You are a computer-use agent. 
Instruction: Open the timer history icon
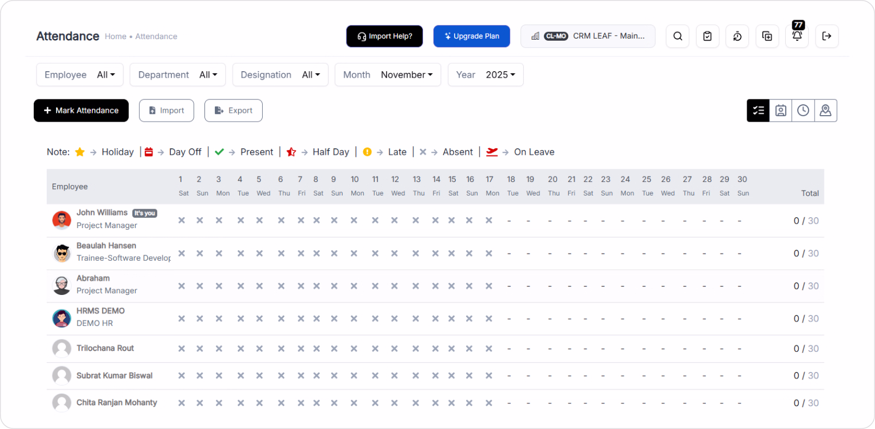737,36
